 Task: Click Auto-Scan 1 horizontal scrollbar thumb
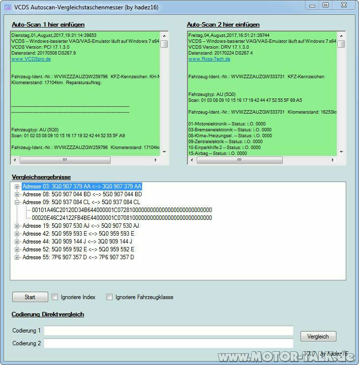(65, 160)
